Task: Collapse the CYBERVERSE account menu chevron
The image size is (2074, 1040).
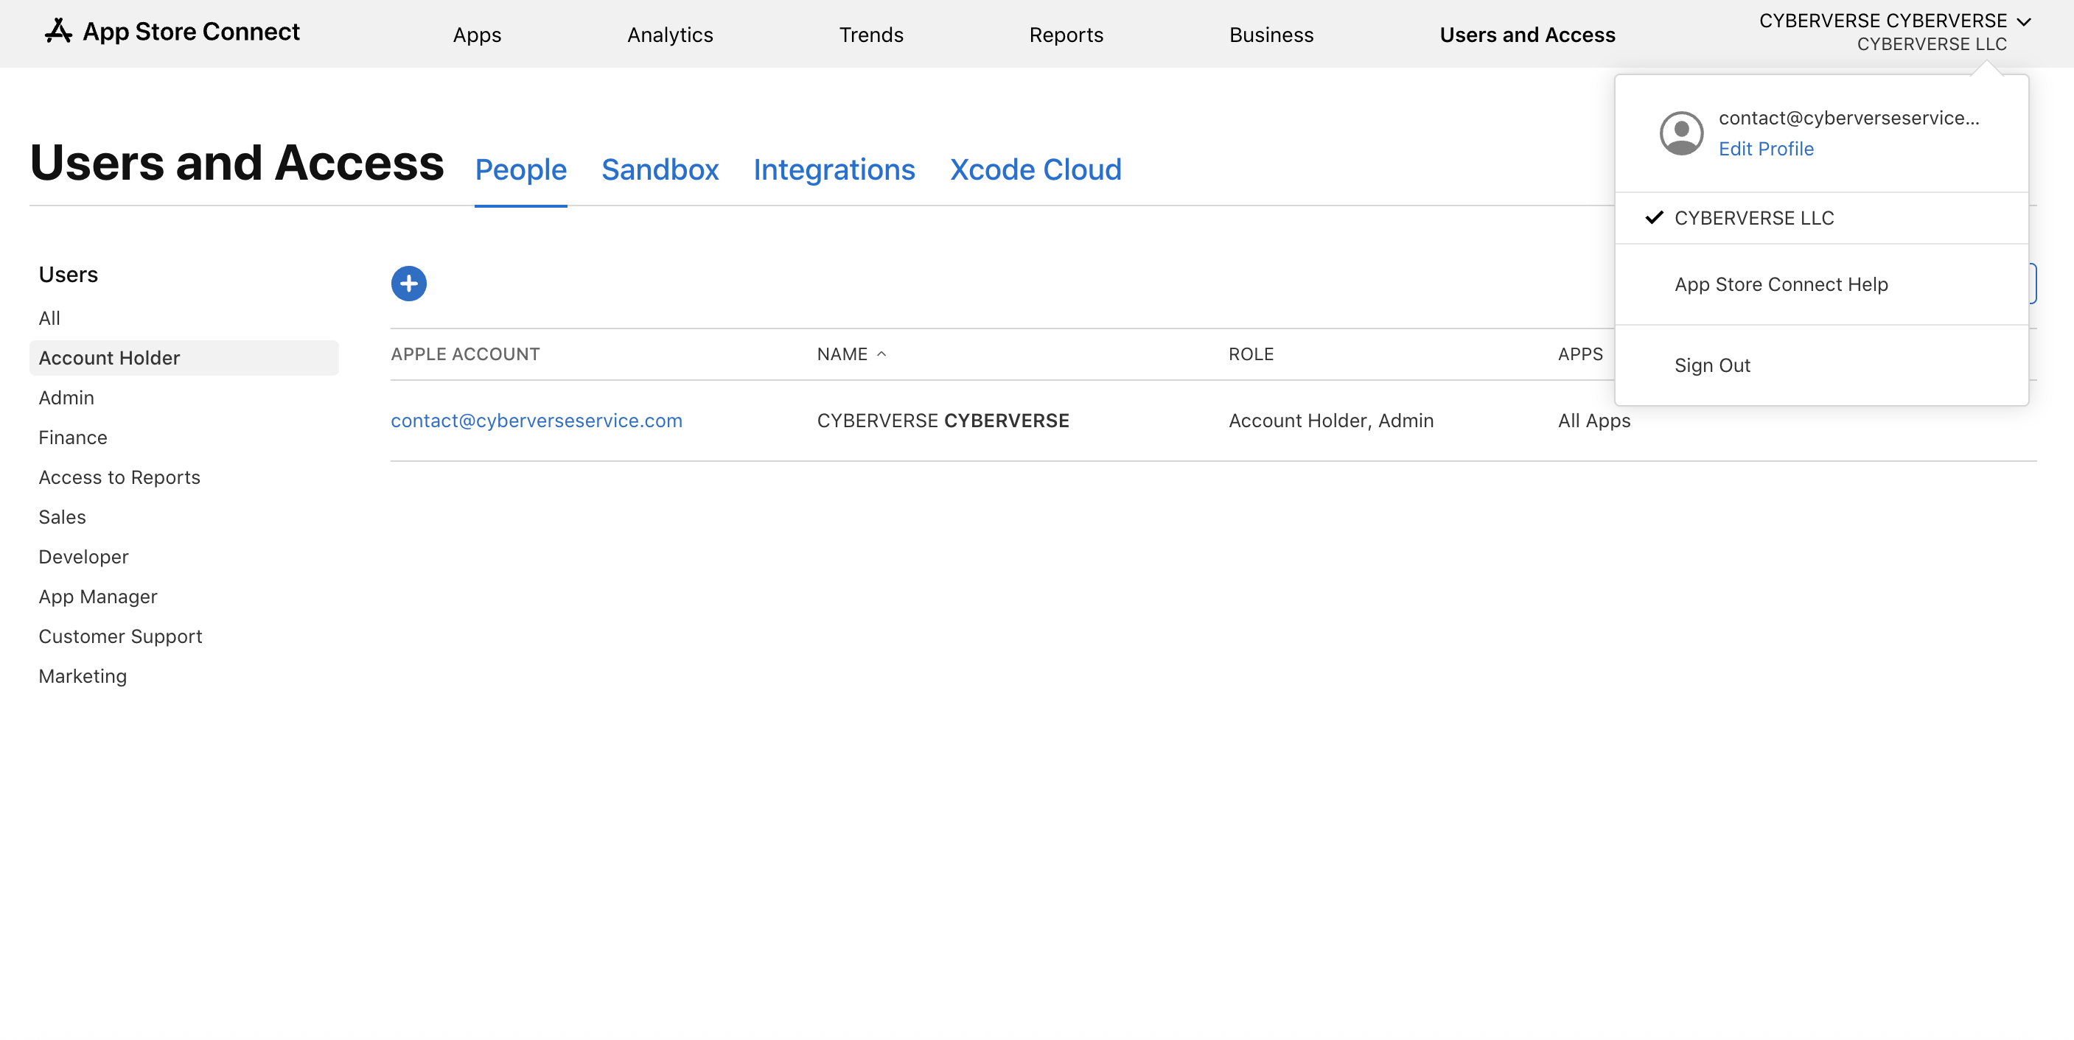Action: tap(2024, 21)
